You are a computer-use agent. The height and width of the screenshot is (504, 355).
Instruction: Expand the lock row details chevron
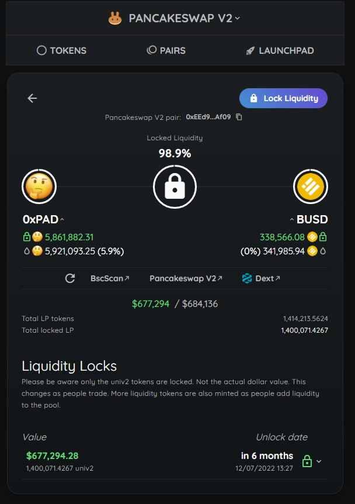pyautogui.click(x=319, y=461)
